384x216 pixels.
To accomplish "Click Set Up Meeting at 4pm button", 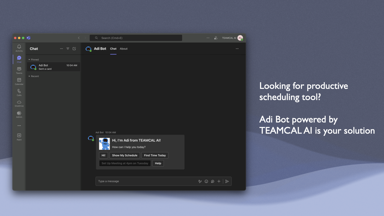I will (125, 163).
